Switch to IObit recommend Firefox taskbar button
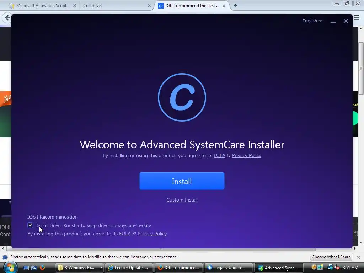 coord(179,268)
